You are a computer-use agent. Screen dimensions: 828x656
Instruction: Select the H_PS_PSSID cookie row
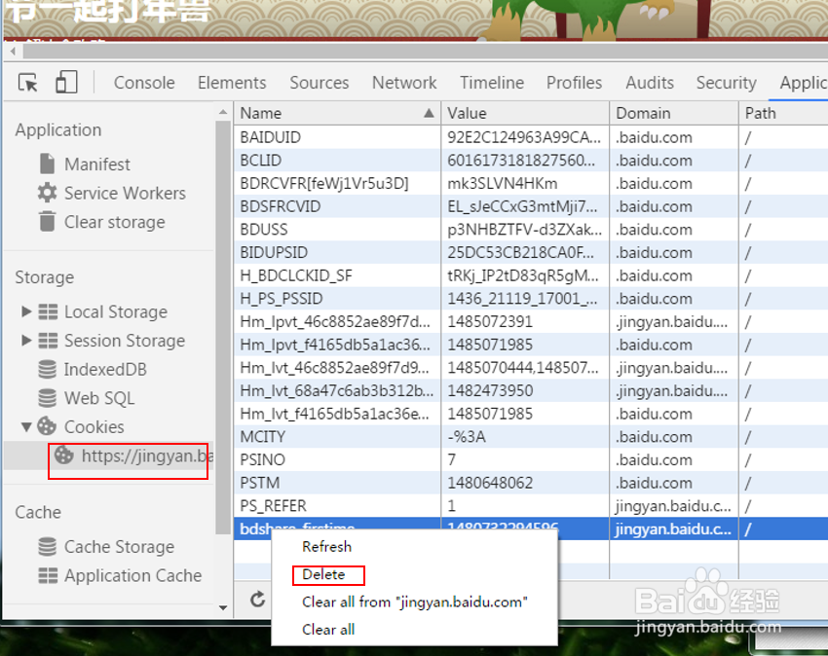click(x=531, y=299)
